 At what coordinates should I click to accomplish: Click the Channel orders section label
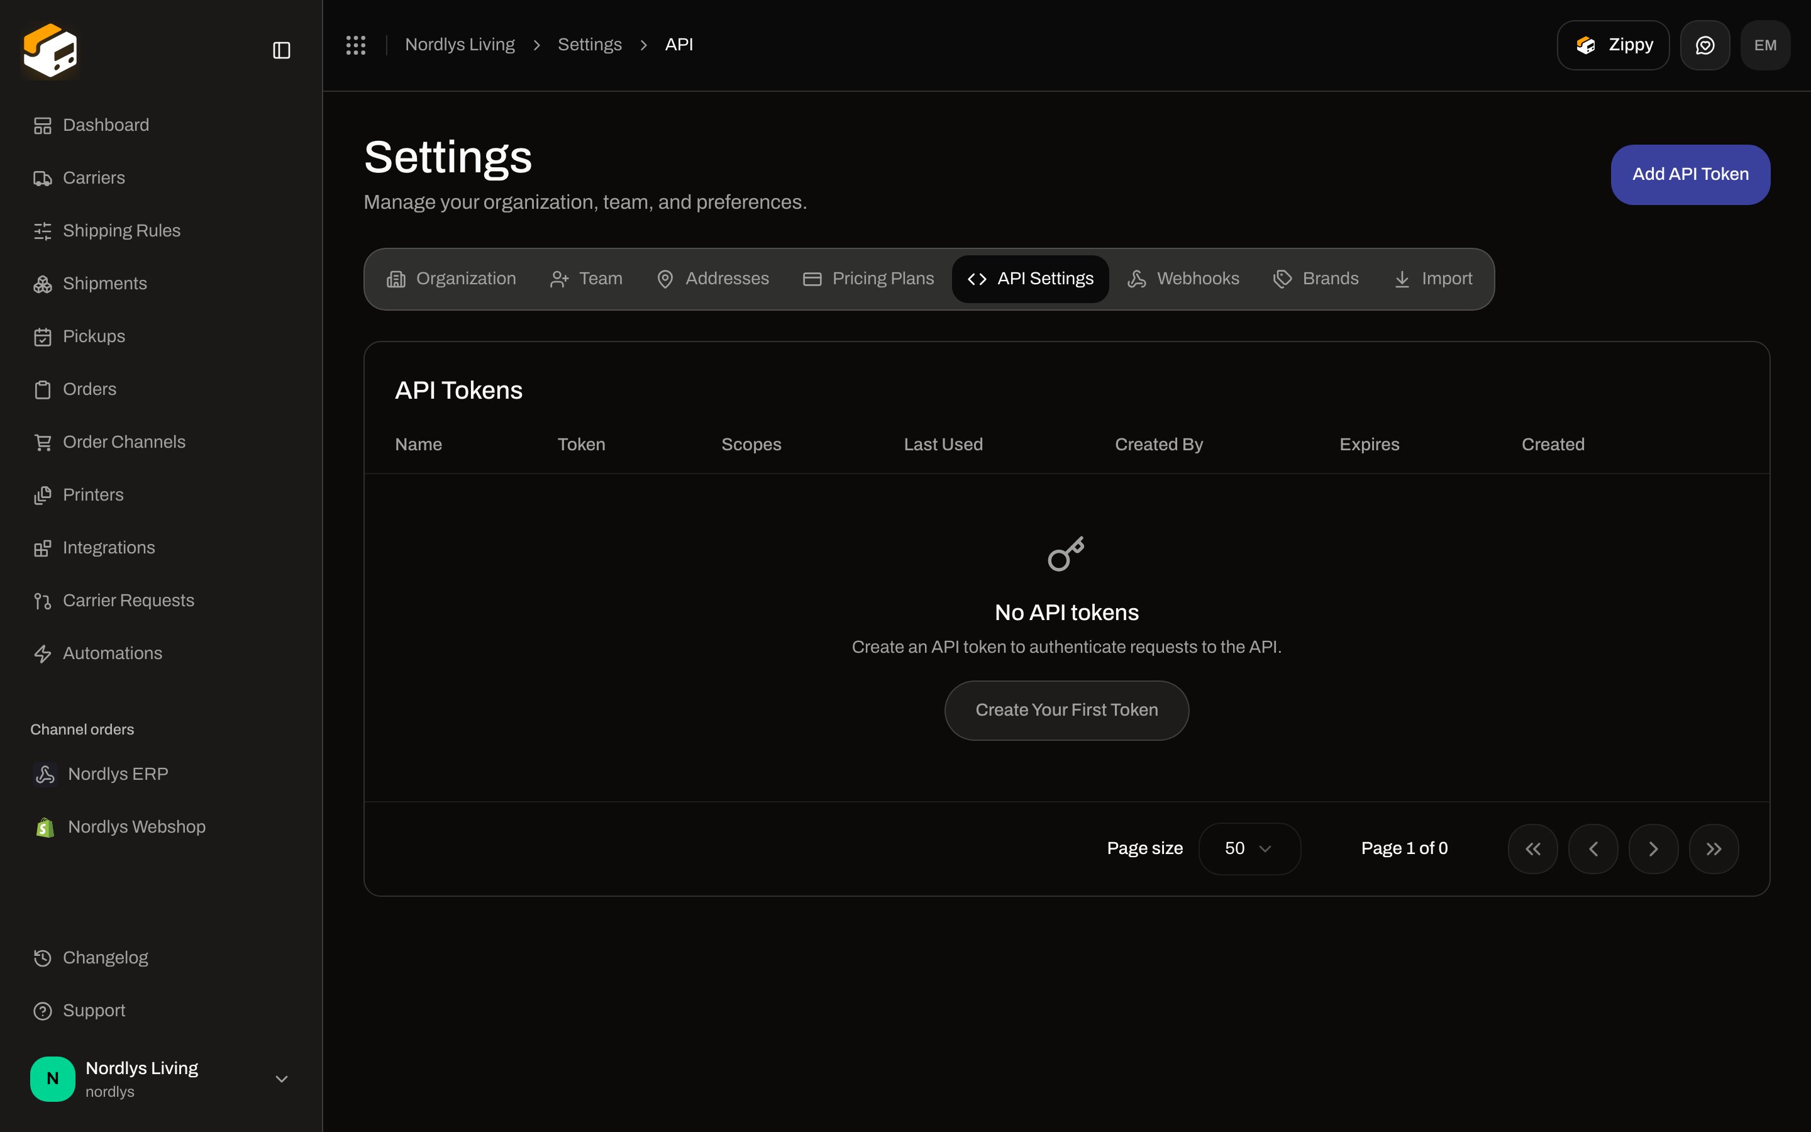[82, 730]
